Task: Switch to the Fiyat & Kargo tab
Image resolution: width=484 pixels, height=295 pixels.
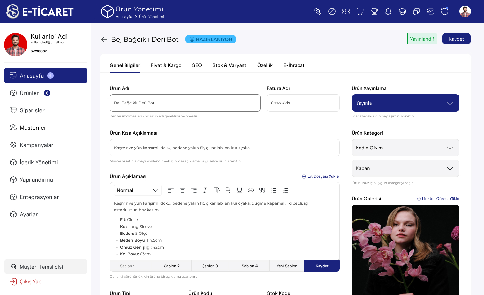Action: point(166,65)
